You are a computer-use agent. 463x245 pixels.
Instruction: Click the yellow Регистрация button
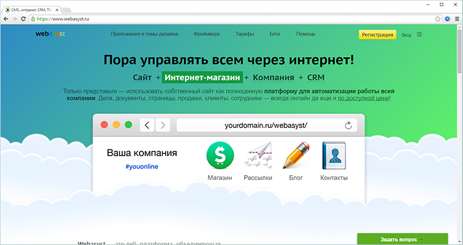378,35
